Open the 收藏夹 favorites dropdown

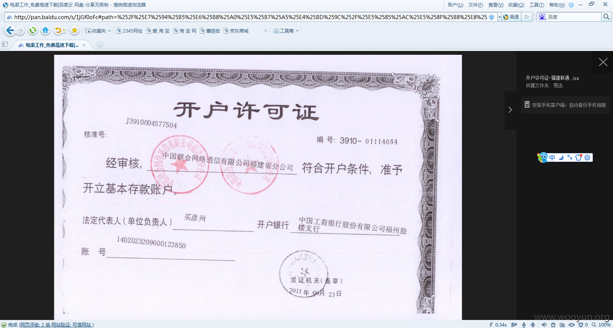(98, 31)
